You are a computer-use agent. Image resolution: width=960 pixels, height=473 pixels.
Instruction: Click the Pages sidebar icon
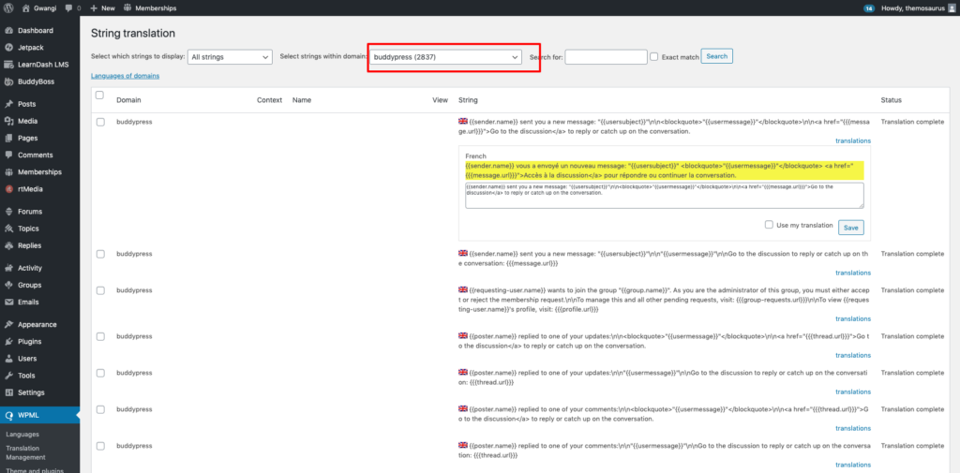(x=9, y=139)
